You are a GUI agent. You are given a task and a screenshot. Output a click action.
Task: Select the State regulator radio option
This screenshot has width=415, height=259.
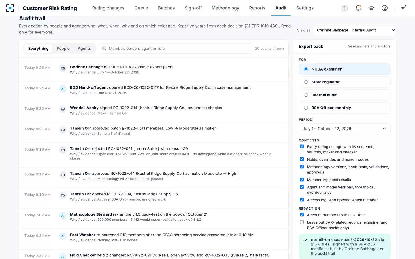(x=345, y=82)
